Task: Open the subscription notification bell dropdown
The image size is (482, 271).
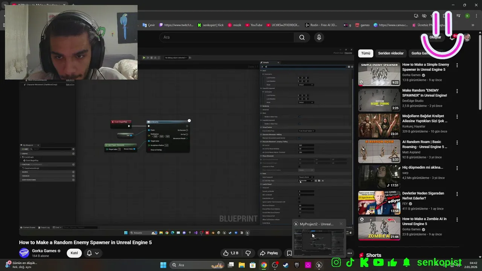Action: click(x=93, y=253)
